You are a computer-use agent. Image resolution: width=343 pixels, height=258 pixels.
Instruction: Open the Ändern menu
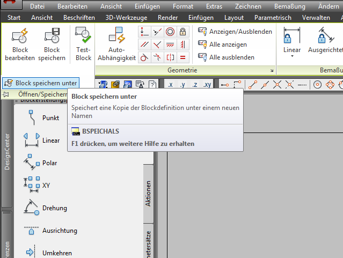pyautogui.click(x=329, y=6)
